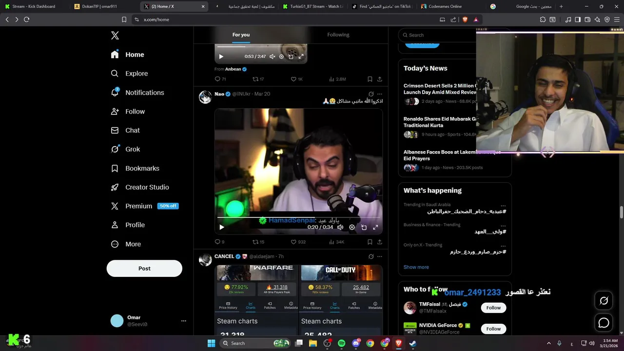The width and height of the screenshot is (624, 351).
Task: Click Show more under What's happening
Action: (416, 267)
